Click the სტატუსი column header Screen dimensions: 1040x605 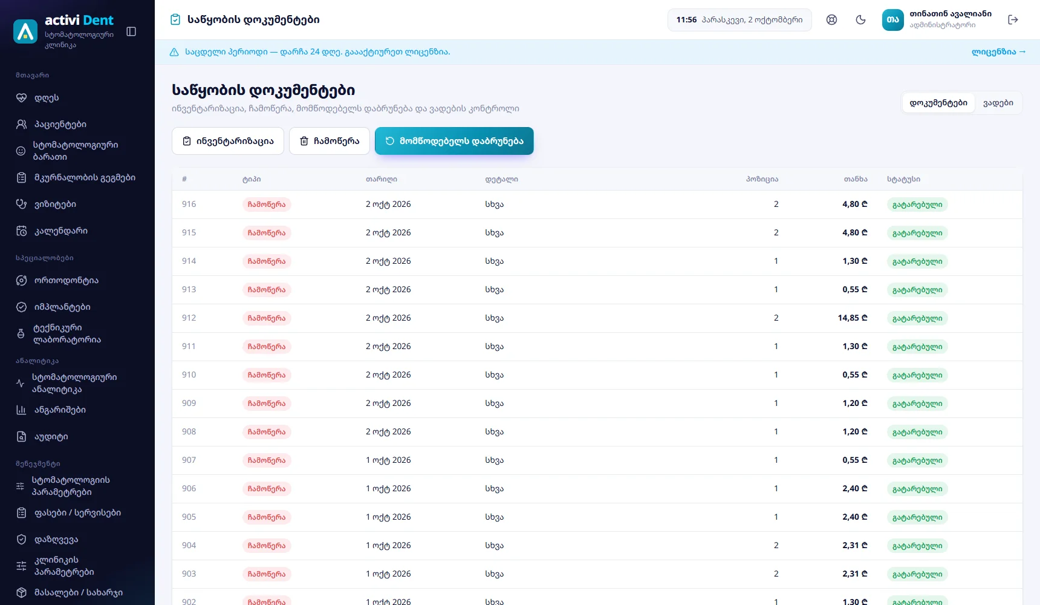(903, 179)
